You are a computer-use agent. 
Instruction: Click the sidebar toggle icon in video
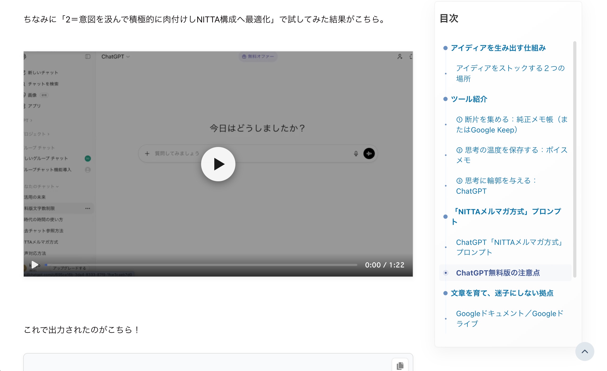coord(88,56)
